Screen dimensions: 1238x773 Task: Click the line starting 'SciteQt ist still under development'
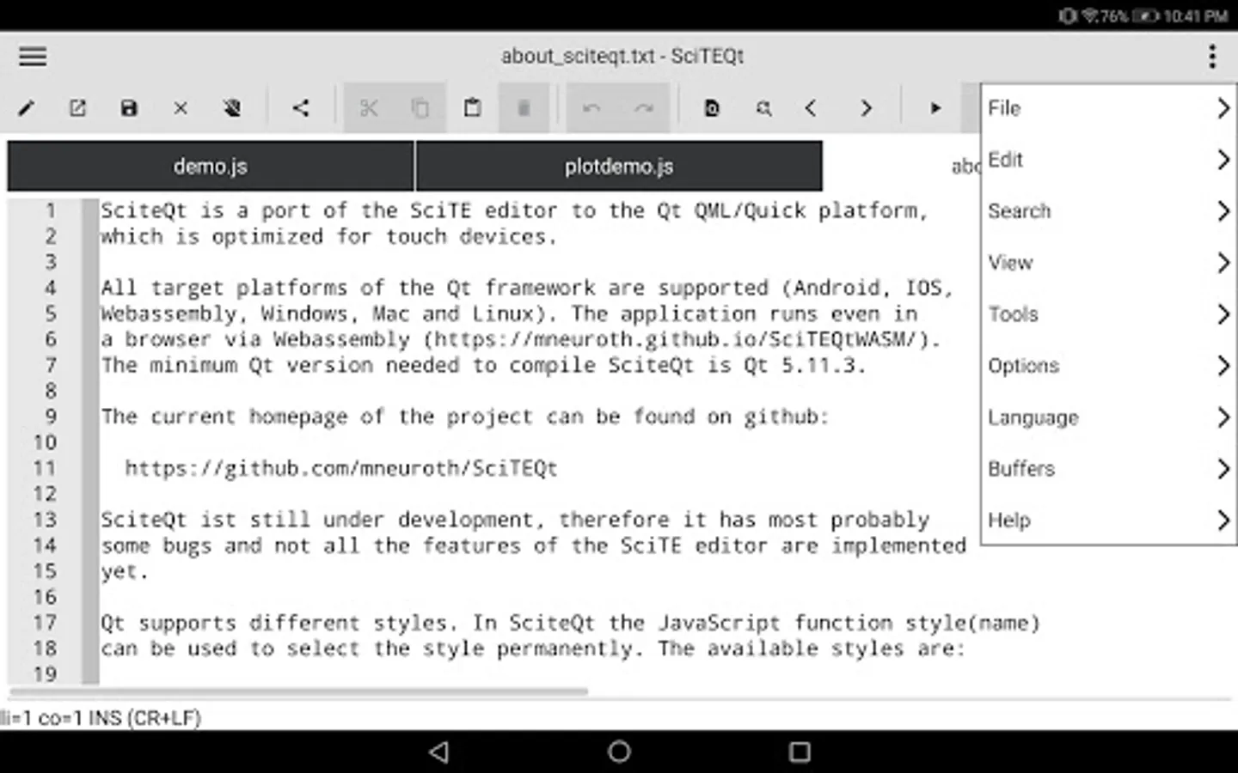(515, 520)
